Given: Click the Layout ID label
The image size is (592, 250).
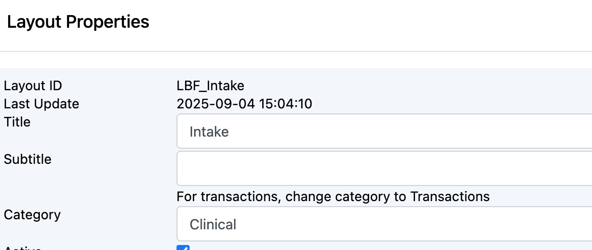Looking at the screenshot, I should tap(33, 86).
